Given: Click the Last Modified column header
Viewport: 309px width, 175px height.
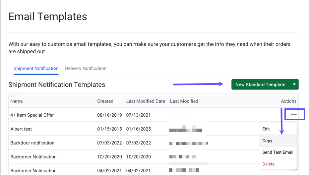Looking at the screenshot, I should tap(184, 101).
